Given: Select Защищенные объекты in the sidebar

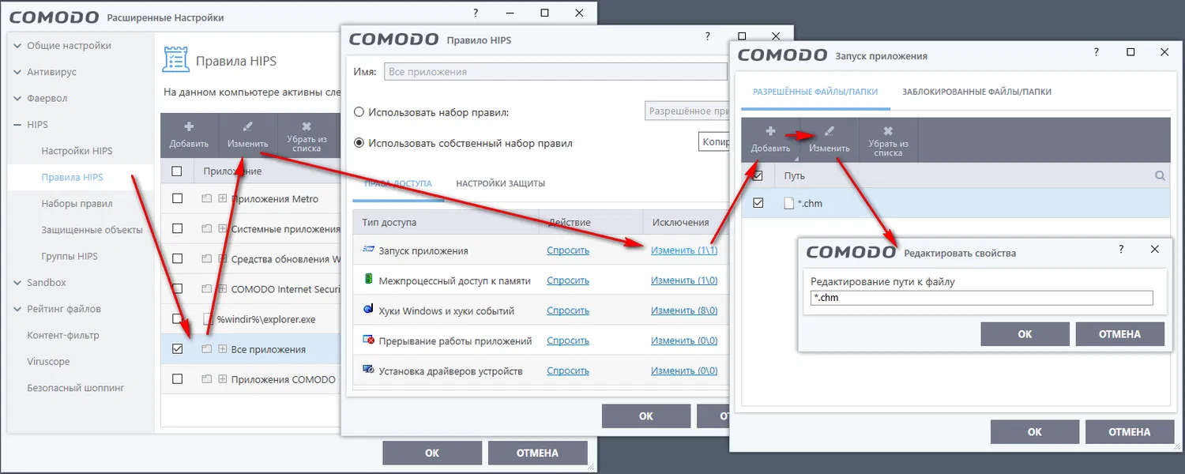Looking at the screenshot, I should 92,230.
